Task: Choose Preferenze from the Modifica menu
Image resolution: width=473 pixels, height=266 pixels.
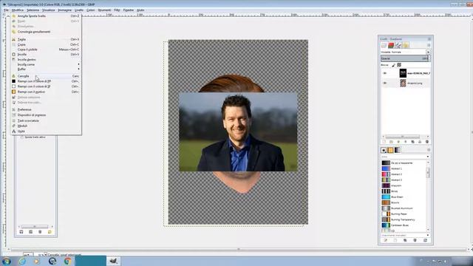Action: coord(46,109)
